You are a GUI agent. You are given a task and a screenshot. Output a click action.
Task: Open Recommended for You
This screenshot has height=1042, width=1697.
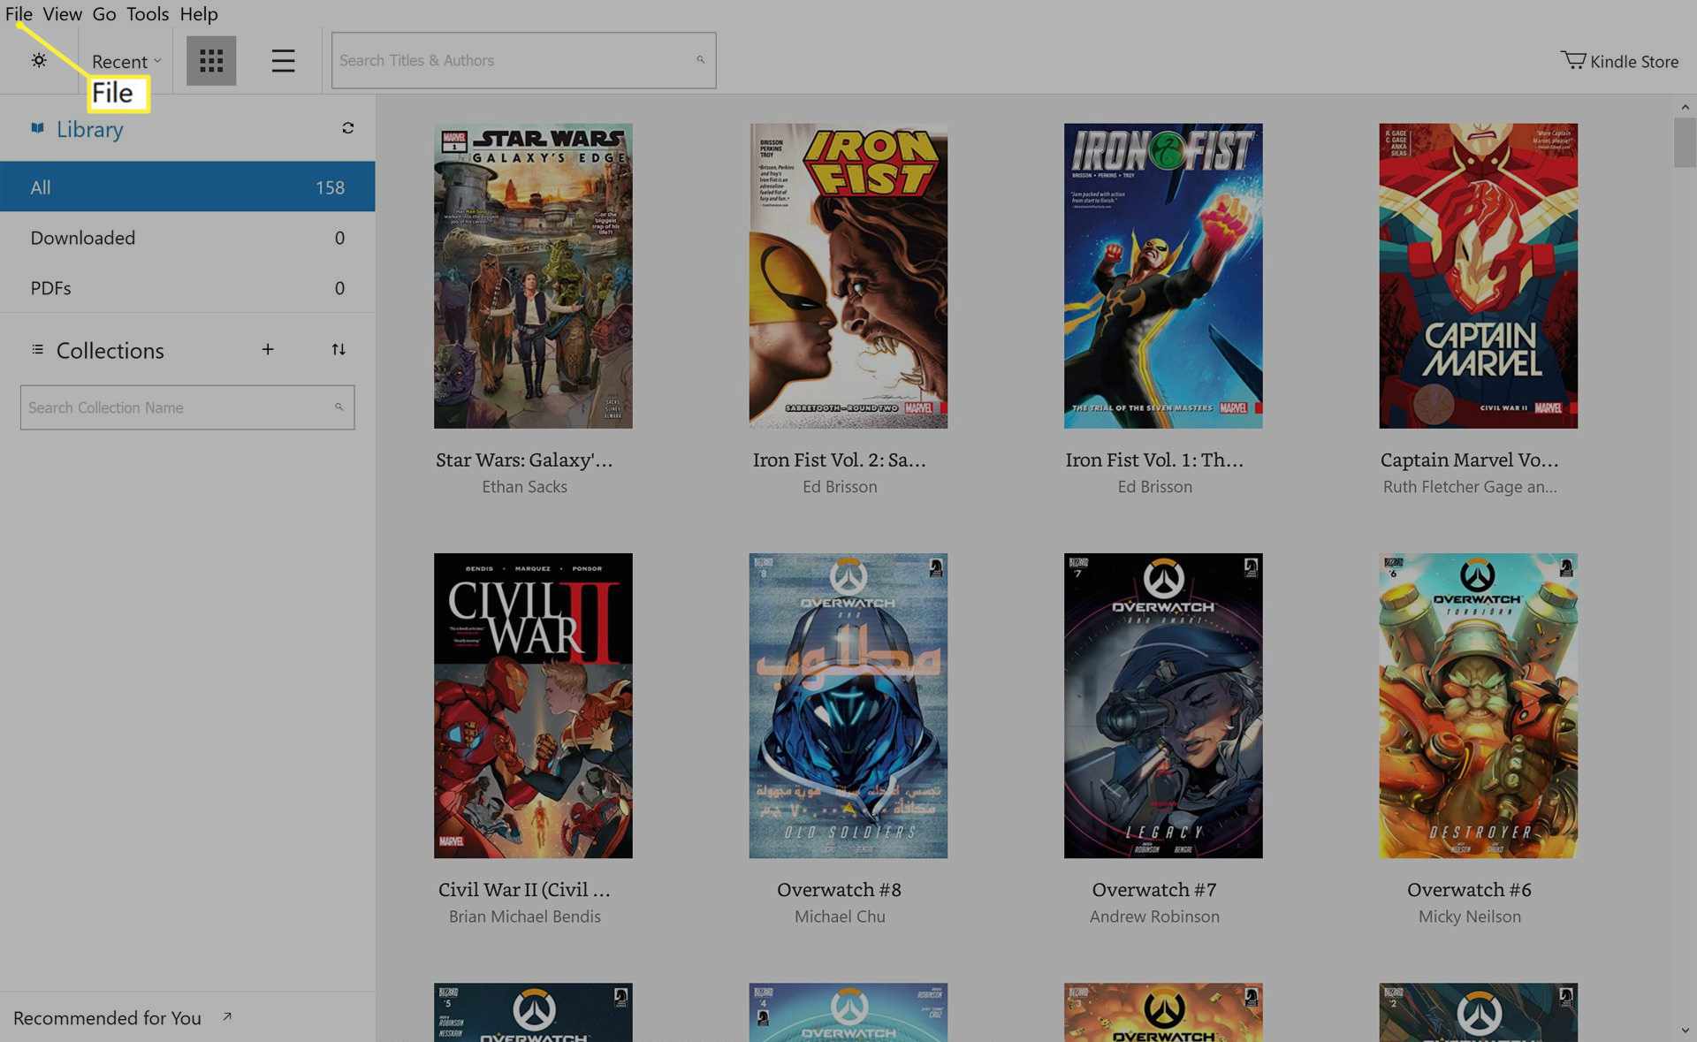[107, 1017]
